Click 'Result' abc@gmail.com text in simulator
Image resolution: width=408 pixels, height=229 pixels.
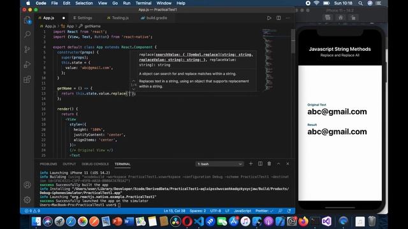337,132
